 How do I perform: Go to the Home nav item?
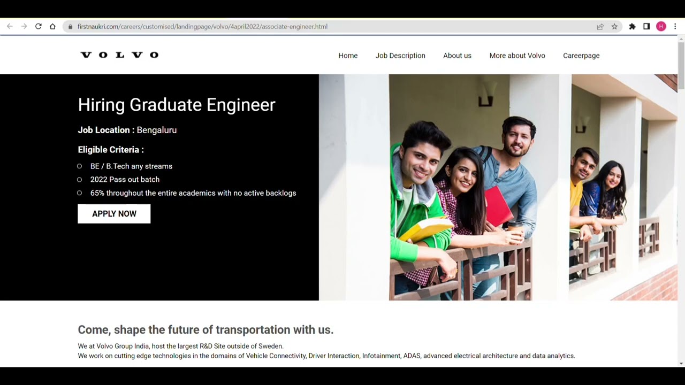tap(348, 56)
